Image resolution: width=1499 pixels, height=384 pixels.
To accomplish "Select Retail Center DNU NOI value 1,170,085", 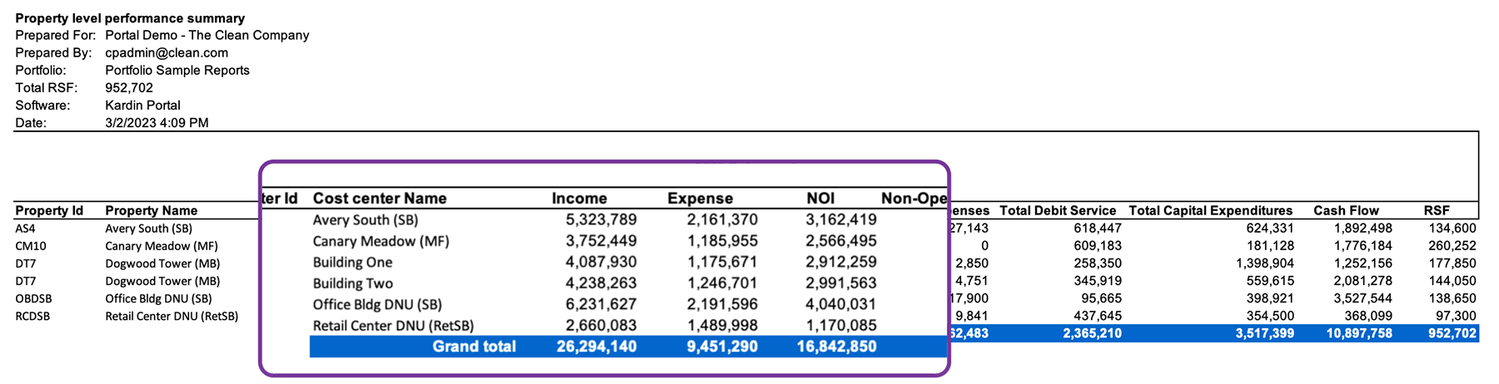I will (x=840, y=326).
